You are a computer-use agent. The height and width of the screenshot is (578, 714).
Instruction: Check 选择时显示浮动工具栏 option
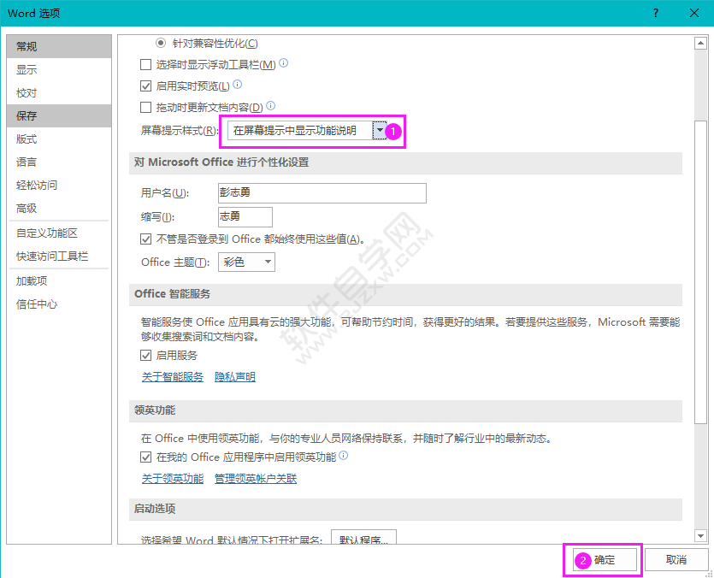pyautogui.click(x=147, y=63)
